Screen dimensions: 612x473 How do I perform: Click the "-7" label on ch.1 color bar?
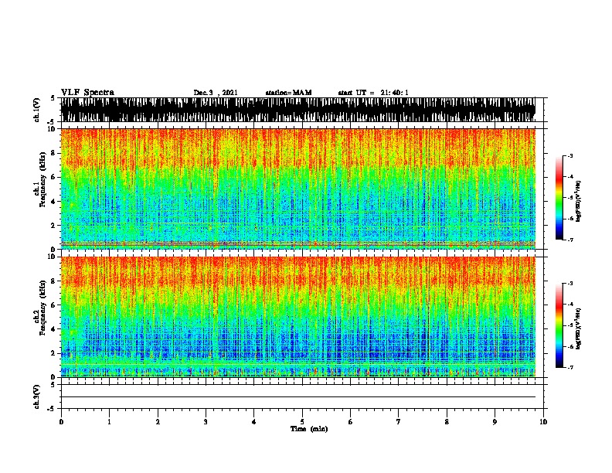tap(569, 240)
